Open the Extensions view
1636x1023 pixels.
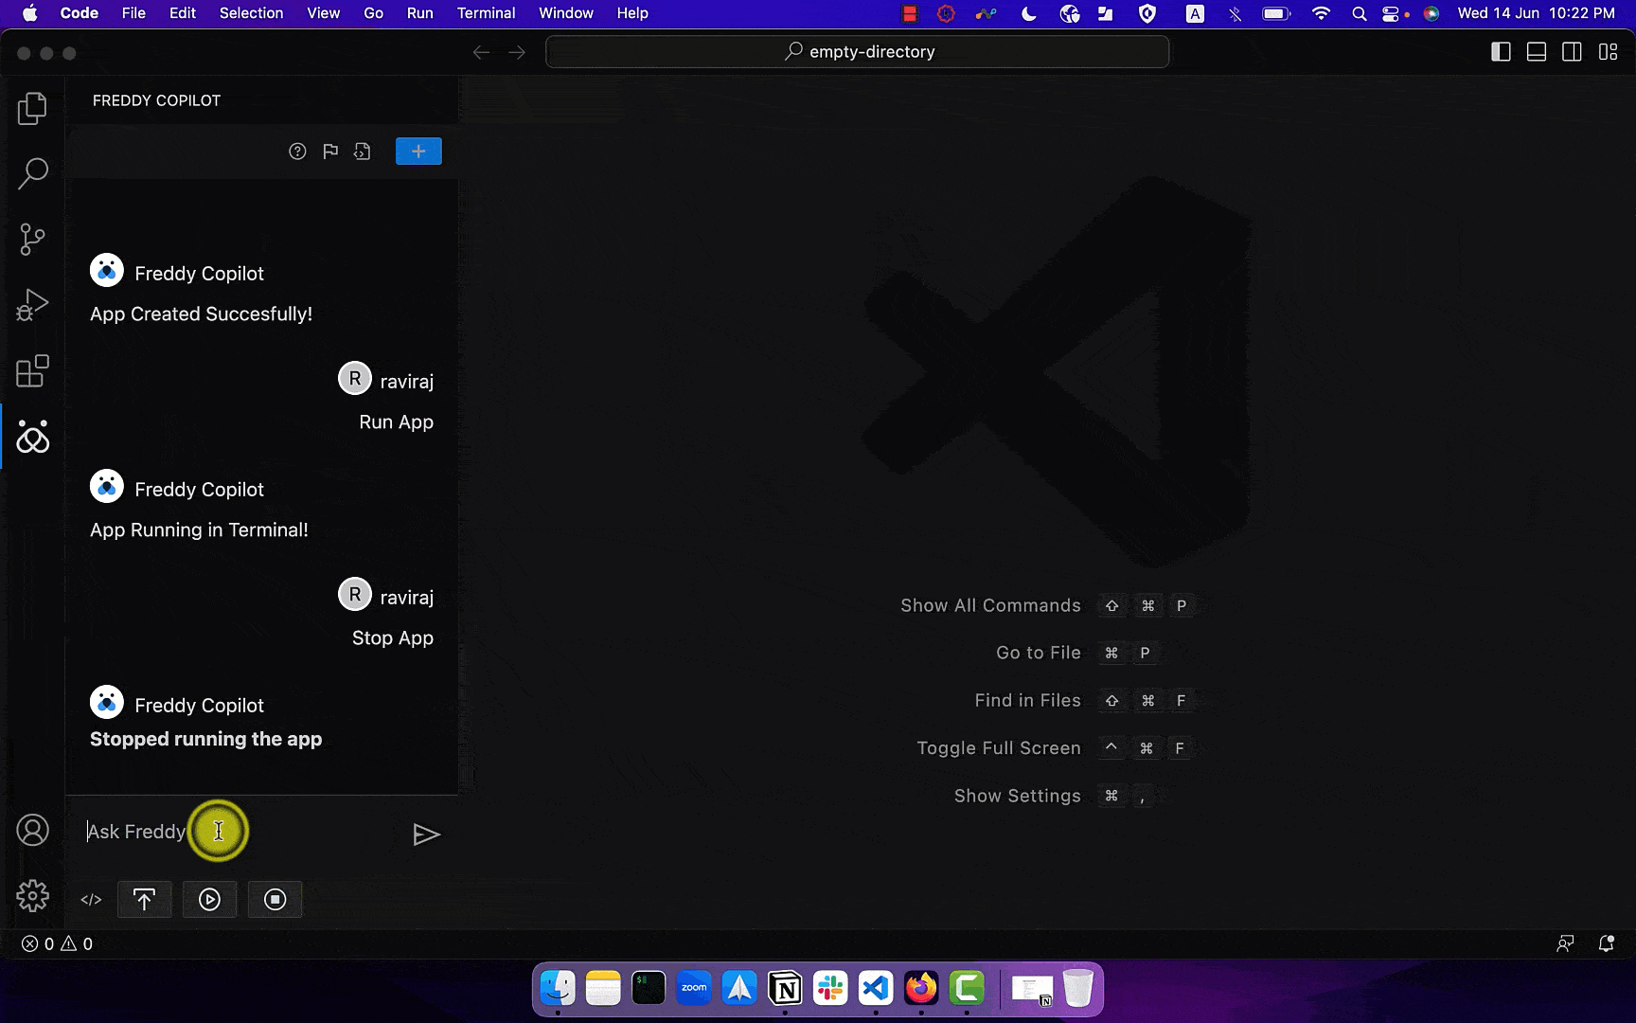click(x=32, y=371)
